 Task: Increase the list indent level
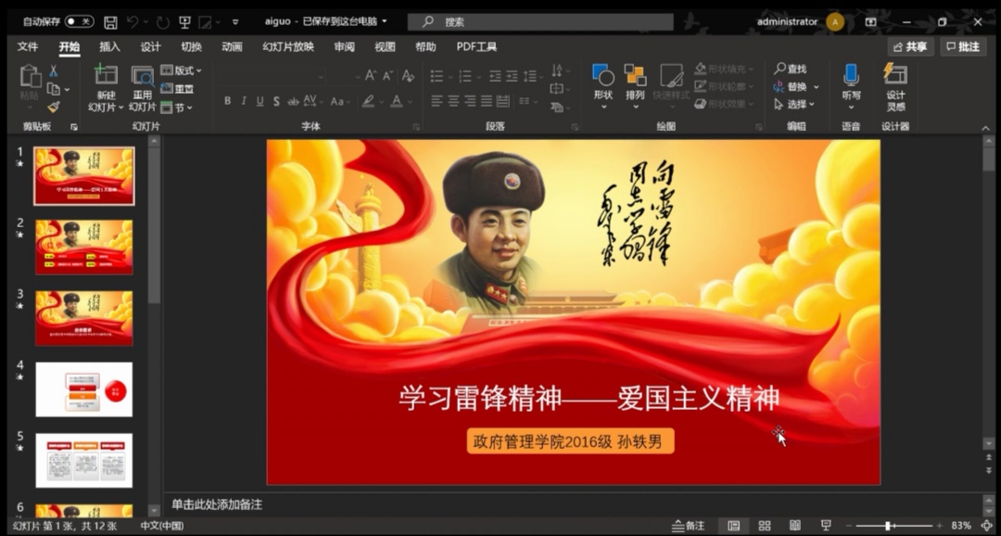point(512,76)
